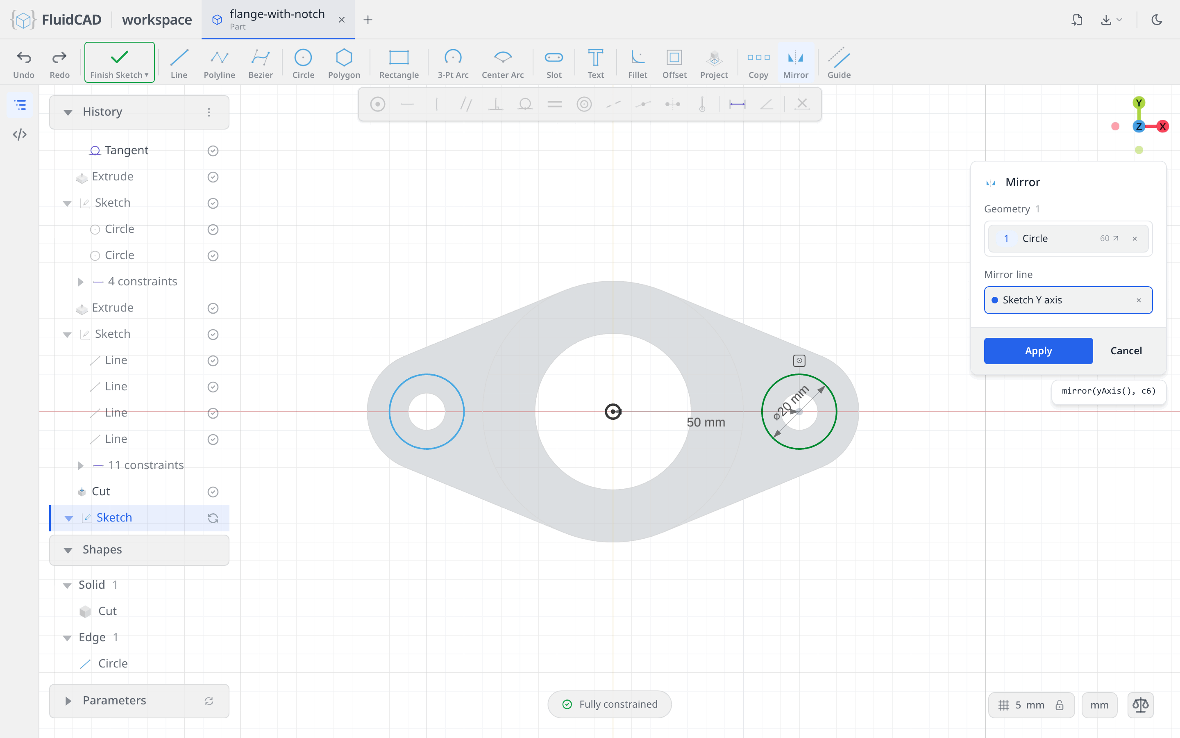Open the code view sidebar icon

click(20, 134)
